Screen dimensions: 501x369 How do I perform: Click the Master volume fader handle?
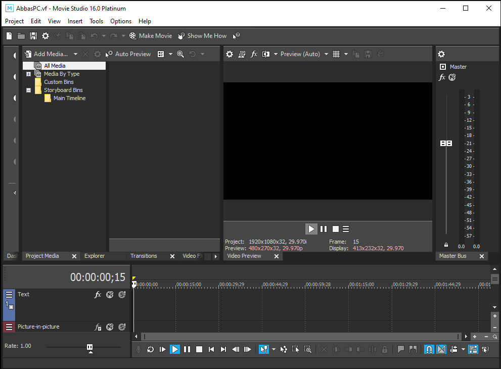pos(446,144)
